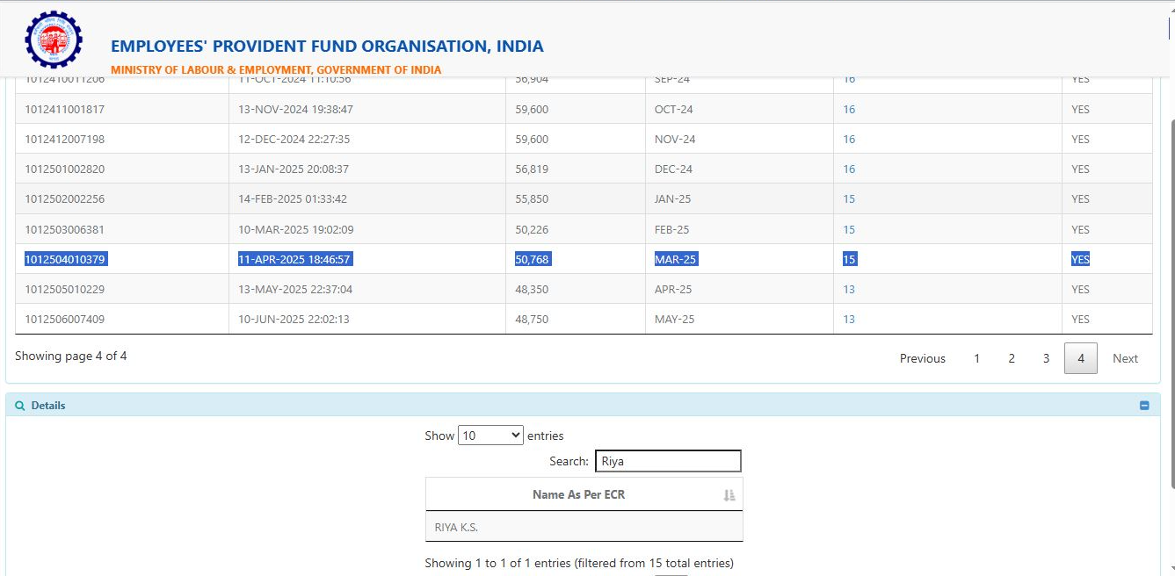Click amount 50,226
This screenshot has height=576, width=1175.
(x=532, y=230)
